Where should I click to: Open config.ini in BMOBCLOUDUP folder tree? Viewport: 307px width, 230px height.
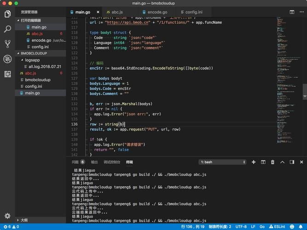(x=41, y=86)
